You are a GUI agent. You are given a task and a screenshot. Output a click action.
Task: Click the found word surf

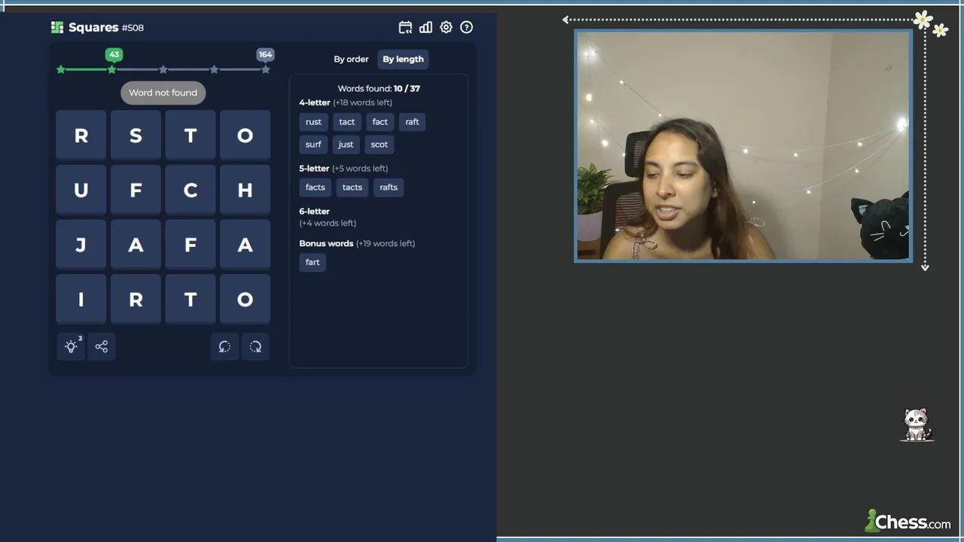coord(313,145)
